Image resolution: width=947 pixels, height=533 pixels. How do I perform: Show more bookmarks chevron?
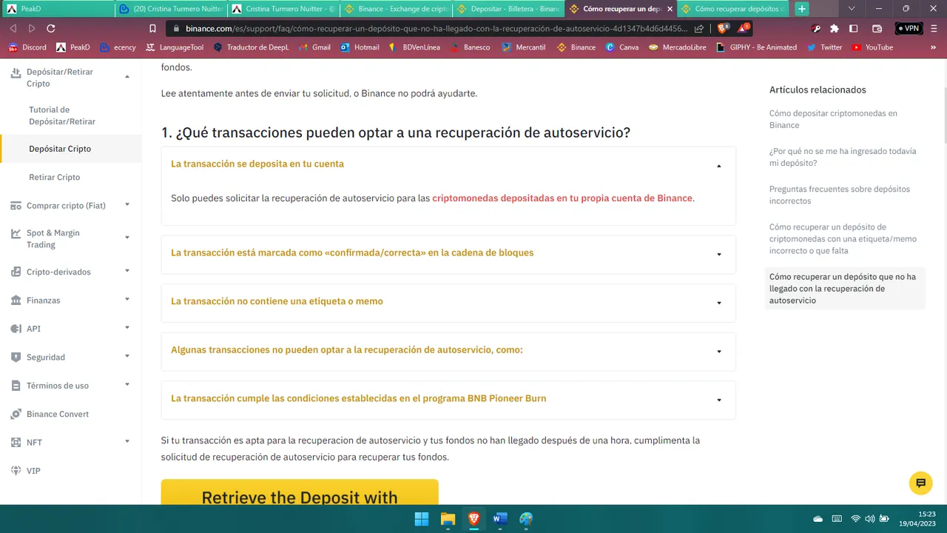[x=934, y=47]
